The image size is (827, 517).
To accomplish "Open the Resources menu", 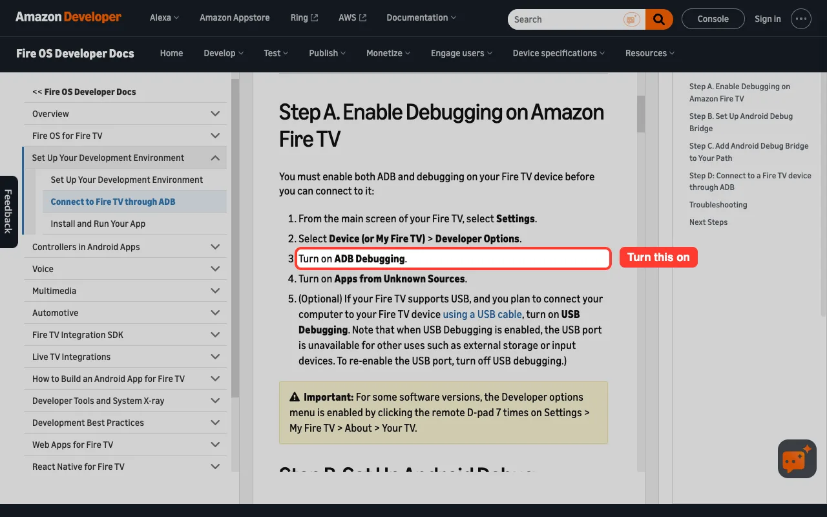I will 650,53.
